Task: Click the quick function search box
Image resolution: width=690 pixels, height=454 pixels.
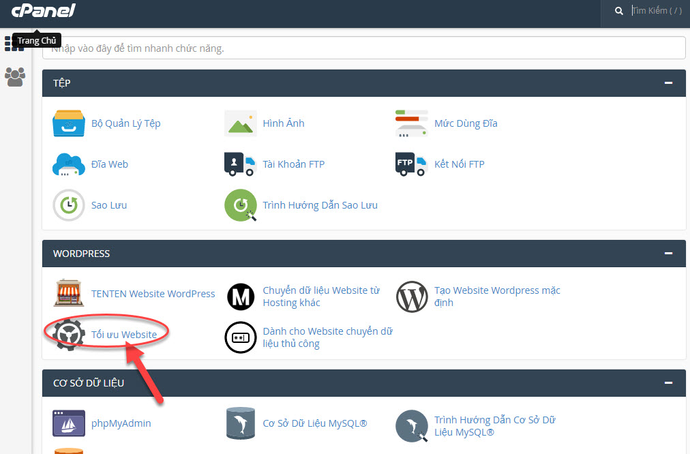Action: coord(364,48)
